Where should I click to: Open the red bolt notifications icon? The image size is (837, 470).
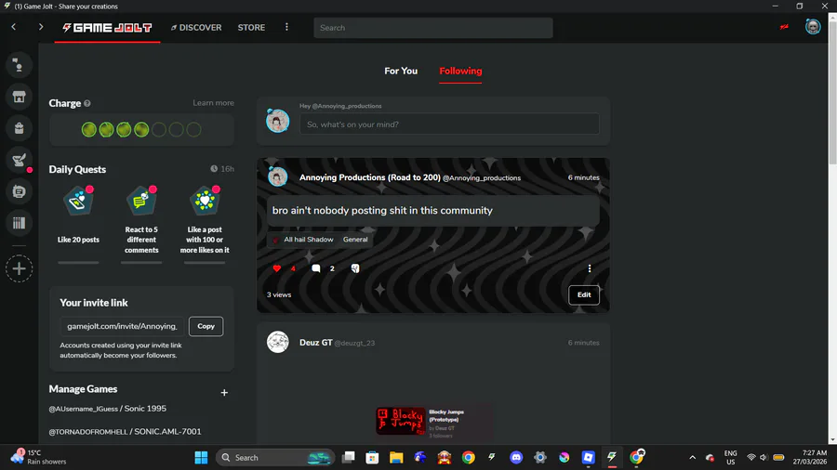coord(784,27)
